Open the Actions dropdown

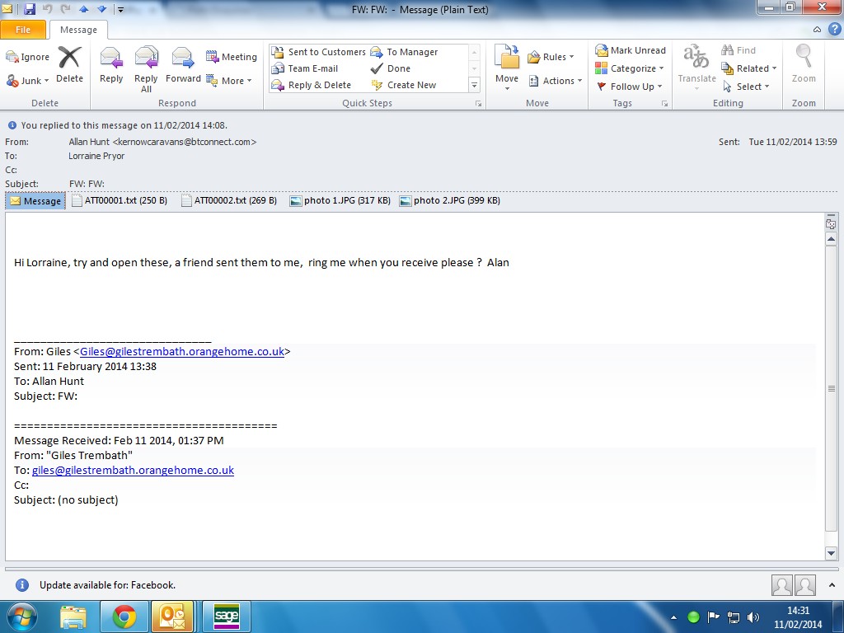point(556,81)
